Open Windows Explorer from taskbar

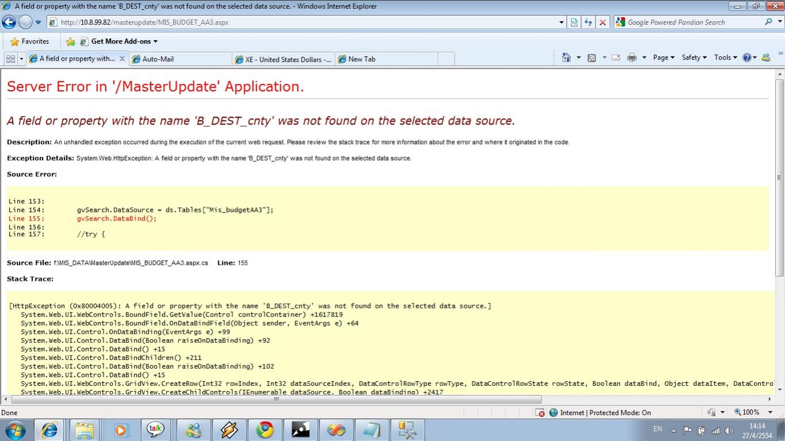point(84,430)
